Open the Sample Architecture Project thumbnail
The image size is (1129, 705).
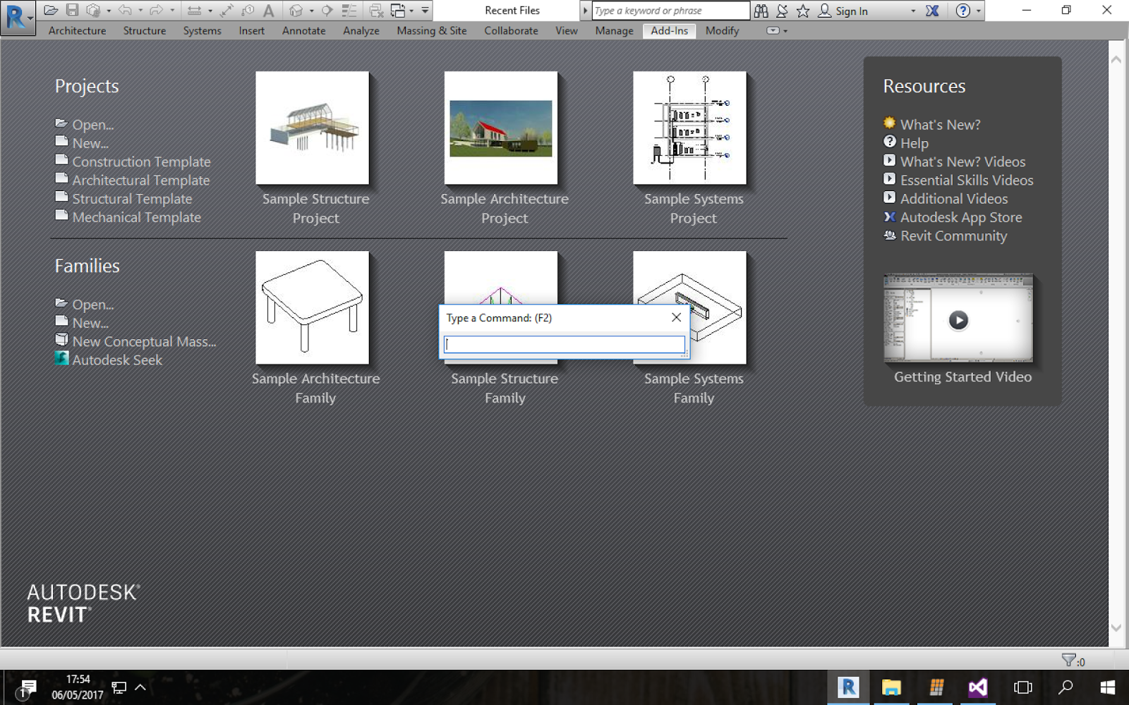[501, 128]
